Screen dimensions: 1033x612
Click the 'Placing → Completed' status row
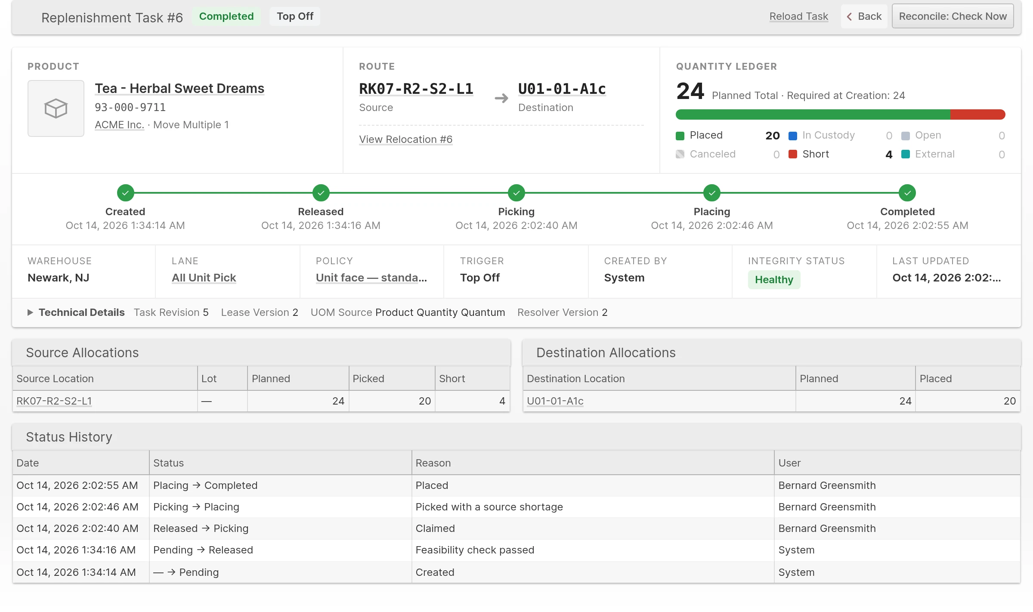[x=516, y=485]
